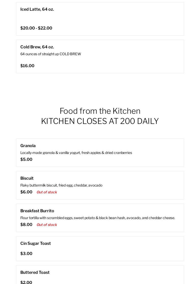Click the Food from the Kitchen heading
Viewport: 196px width, 284px height.
(100, 111)
